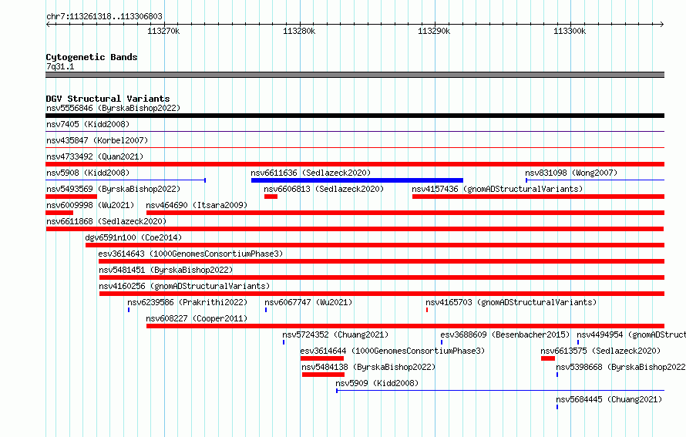This screenshot has width=686, height=437.
Task: Open the nsv5493569 (ByrskaBishop2022) label
Action: pyautogui.click(x=113, y=189)
